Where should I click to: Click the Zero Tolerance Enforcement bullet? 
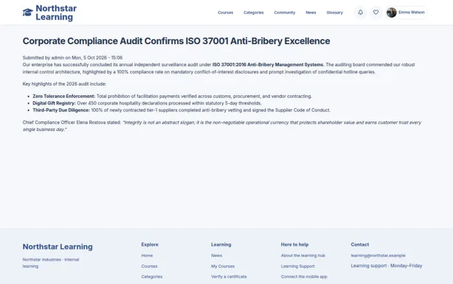point(172,96)
